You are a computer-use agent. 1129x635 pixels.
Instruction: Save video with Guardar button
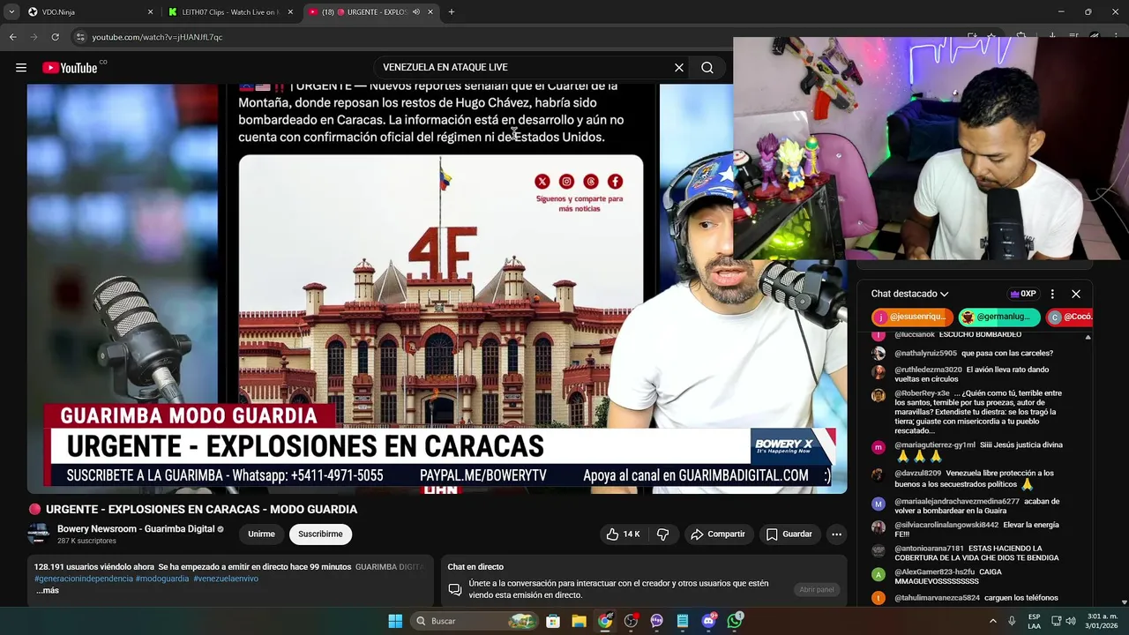(x=789, y=534)
